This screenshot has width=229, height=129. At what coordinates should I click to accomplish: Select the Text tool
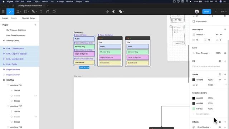41,11
